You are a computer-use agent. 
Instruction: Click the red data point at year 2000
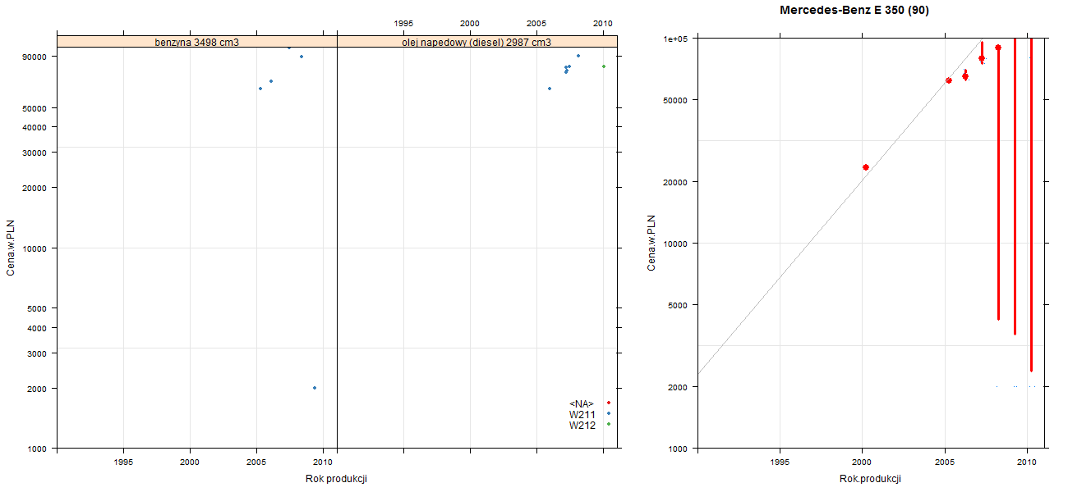(x=866, y=167)
